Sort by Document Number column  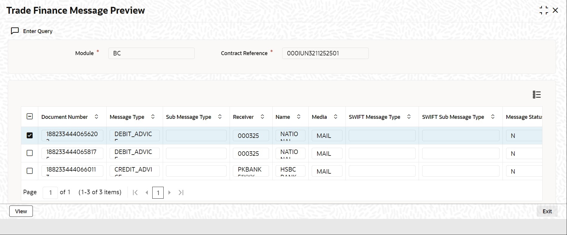coord(96,117)
